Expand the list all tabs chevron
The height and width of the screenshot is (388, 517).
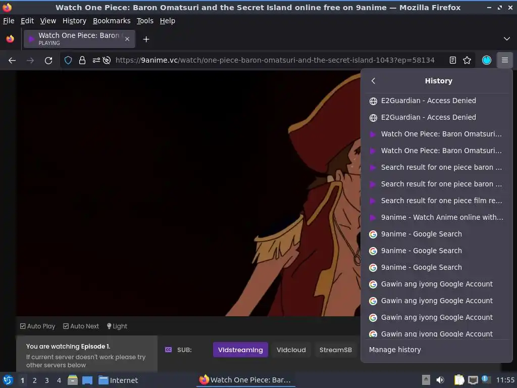click(507, 39)
